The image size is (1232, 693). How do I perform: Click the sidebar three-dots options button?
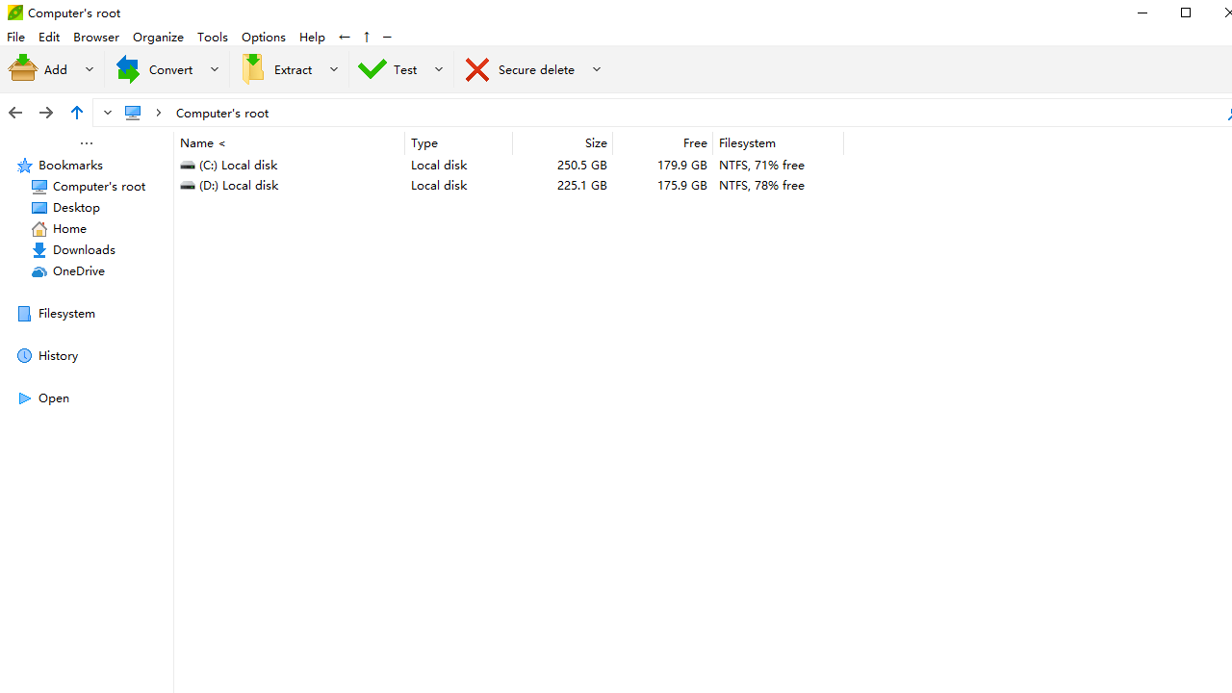tap(87, 143)
